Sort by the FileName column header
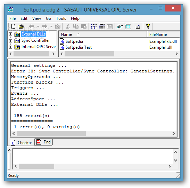 tap(163, 34)
